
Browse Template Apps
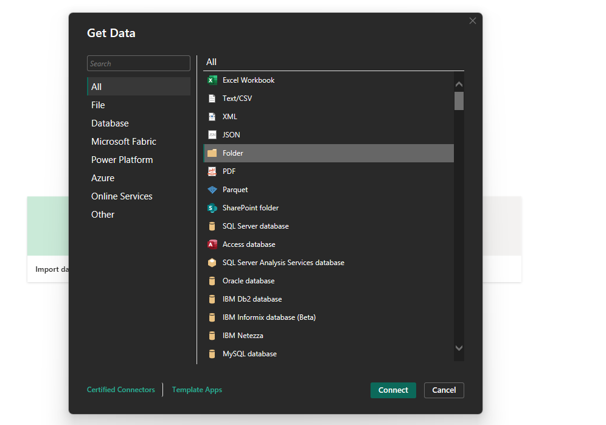[197, 390]
